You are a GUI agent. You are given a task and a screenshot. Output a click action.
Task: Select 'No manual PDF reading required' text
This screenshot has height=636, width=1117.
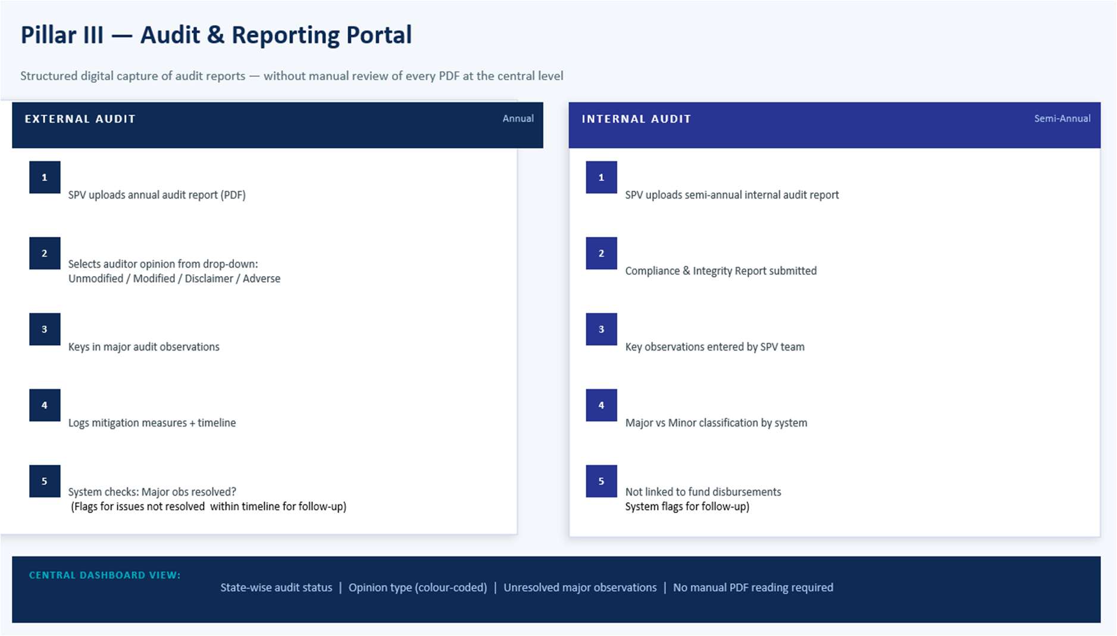(x=753, y=588)
